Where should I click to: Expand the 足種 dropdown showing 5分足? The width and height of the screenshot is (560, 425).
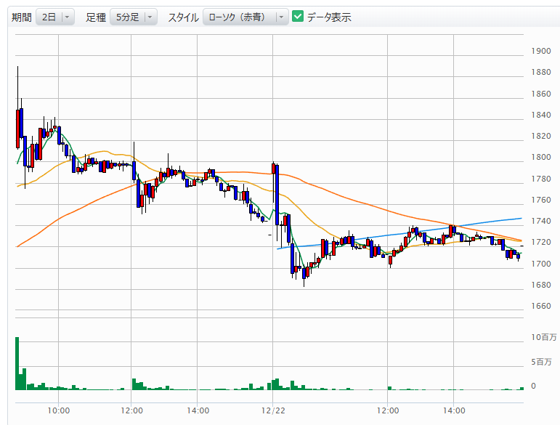point(133,17)
